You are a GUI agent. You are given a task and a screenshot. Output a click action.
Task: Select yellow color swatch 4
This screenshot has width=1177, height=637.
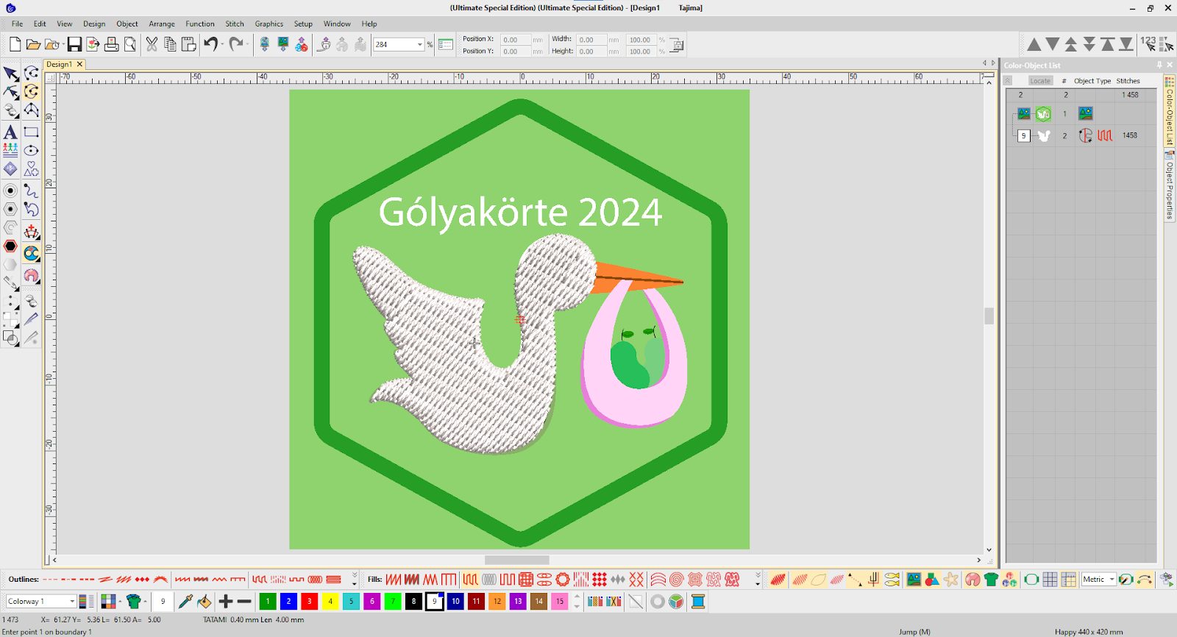pyautogui.click(x=330, y=602)
